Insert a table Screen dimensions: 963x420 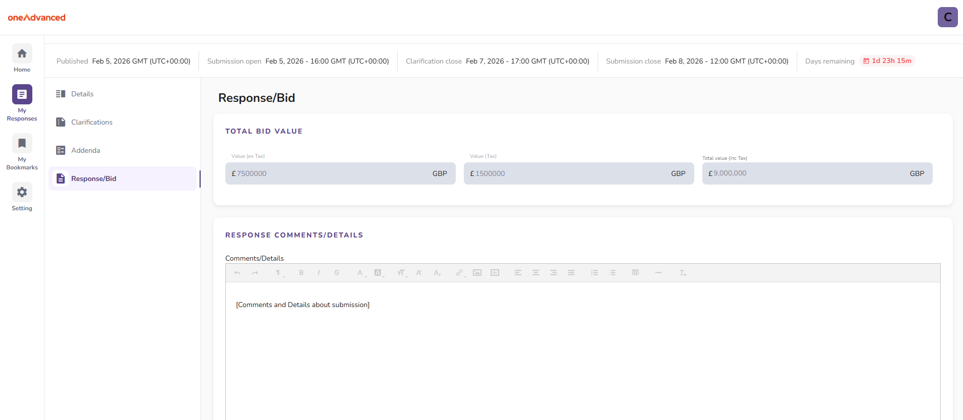(x=636, y=273)
